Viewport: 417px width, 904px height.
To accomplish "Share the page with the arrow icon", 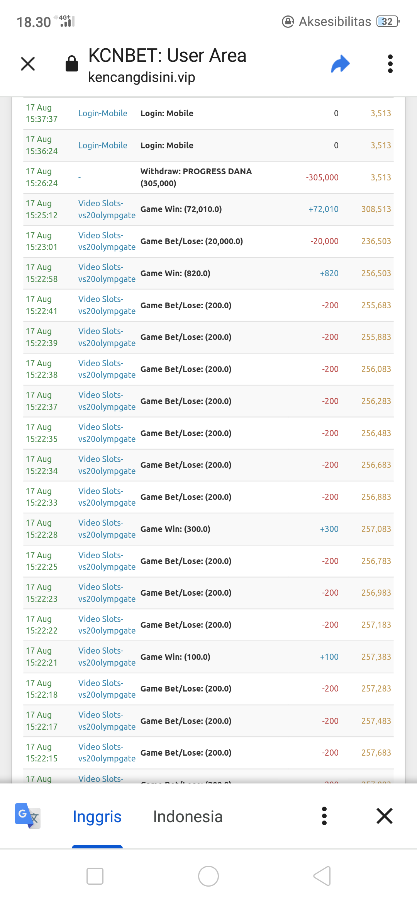I will (340, 64).
